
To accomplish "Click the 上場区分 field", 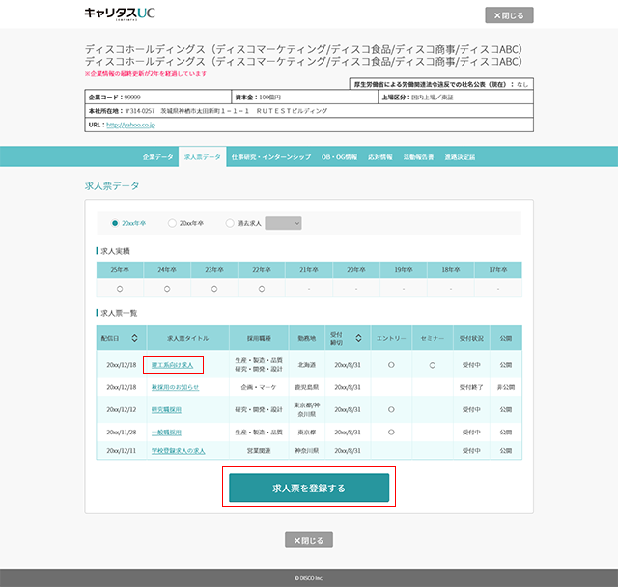I will 456,98.
